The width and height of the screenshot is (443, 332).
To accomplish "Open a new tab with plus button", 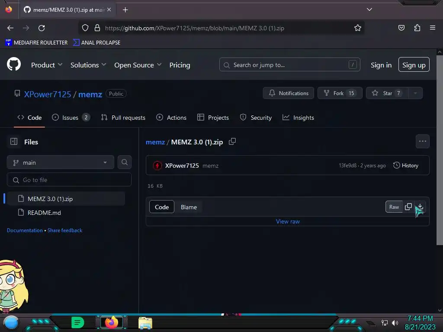I will click(x=125, y=10).
